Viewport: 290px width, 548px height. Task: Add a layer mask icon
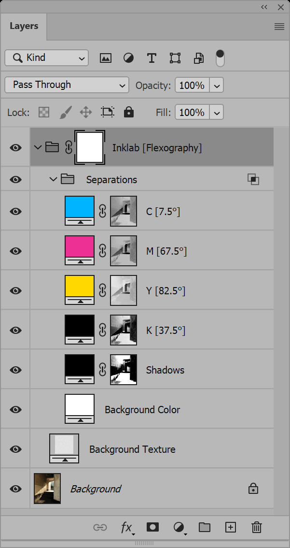point(152,527)
